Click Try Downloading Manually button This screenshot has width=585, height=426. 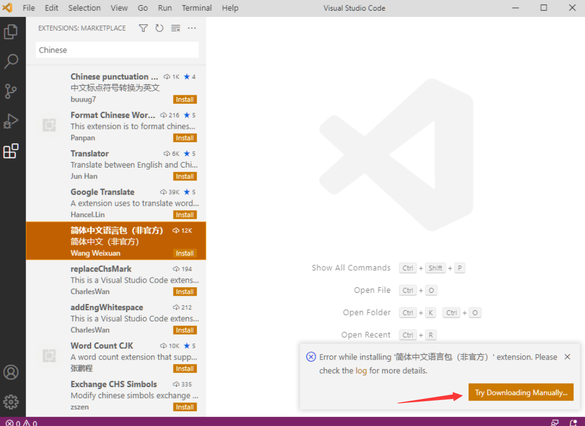[521, 393]
